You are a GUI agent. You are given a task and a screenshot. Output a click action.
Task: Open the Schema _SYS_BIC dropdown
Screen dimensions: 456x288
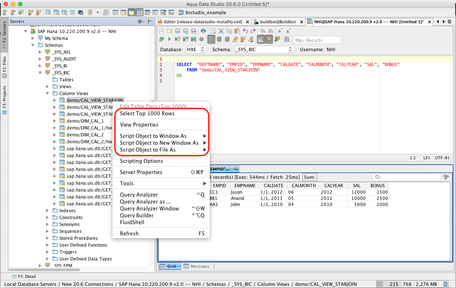point(264,49)
